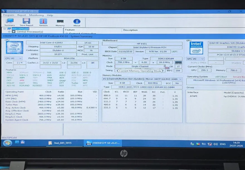Click the memory module icon beside 99.8 MHz
The image size is (245, 170).
[x=178, y=62]
